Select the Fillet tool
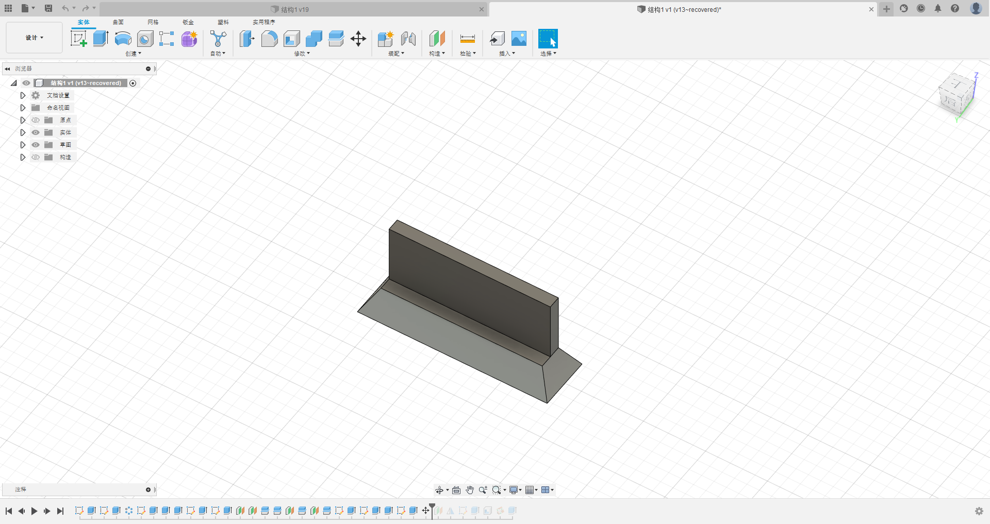990x524 pixels. point(269,39)
